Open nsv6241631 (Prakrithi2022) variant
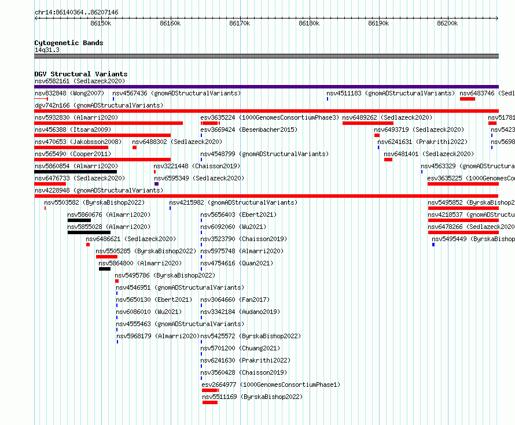 (x=422, y=142)
